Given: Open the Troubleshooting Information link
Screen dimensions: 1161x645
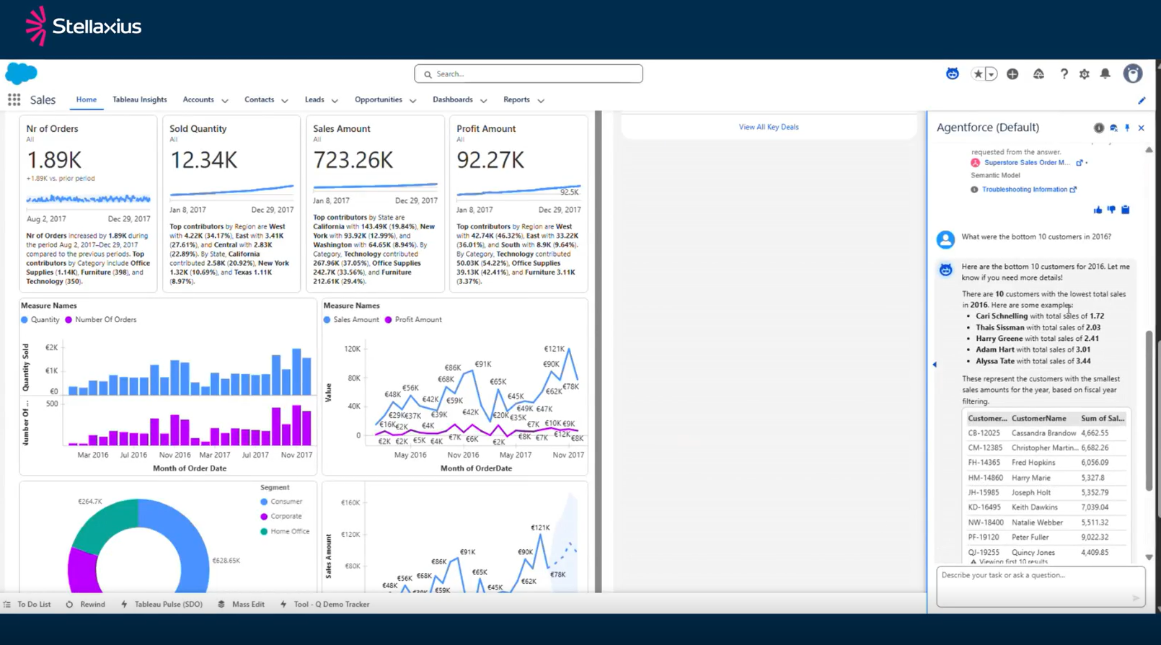Looking at the screenshot, I should coord(1024,190).
